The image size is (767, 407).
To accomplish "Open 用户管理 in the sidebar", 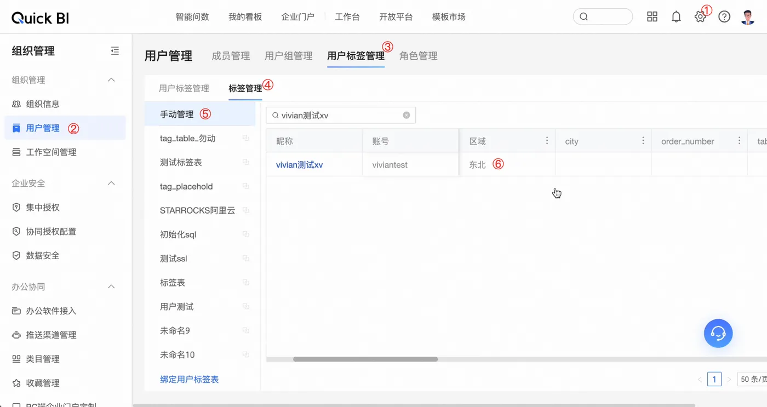I will (65, 128).
